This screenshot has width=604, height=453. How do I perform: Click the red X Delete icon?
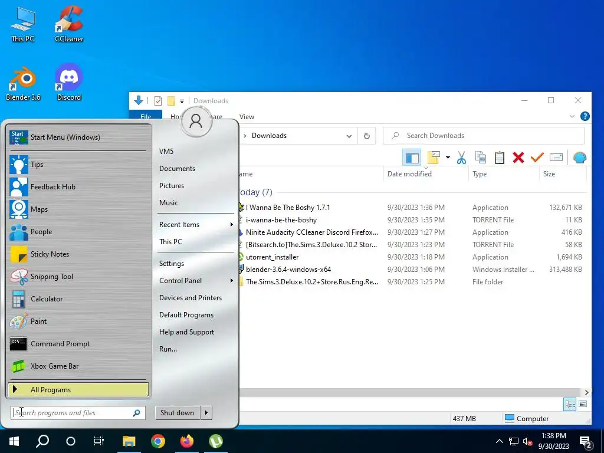tap(518, 157)
